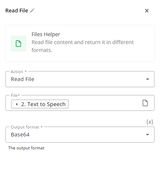The image size is (161, 171).
Task: Click the Base64 output format value
Action: point(20,134)
